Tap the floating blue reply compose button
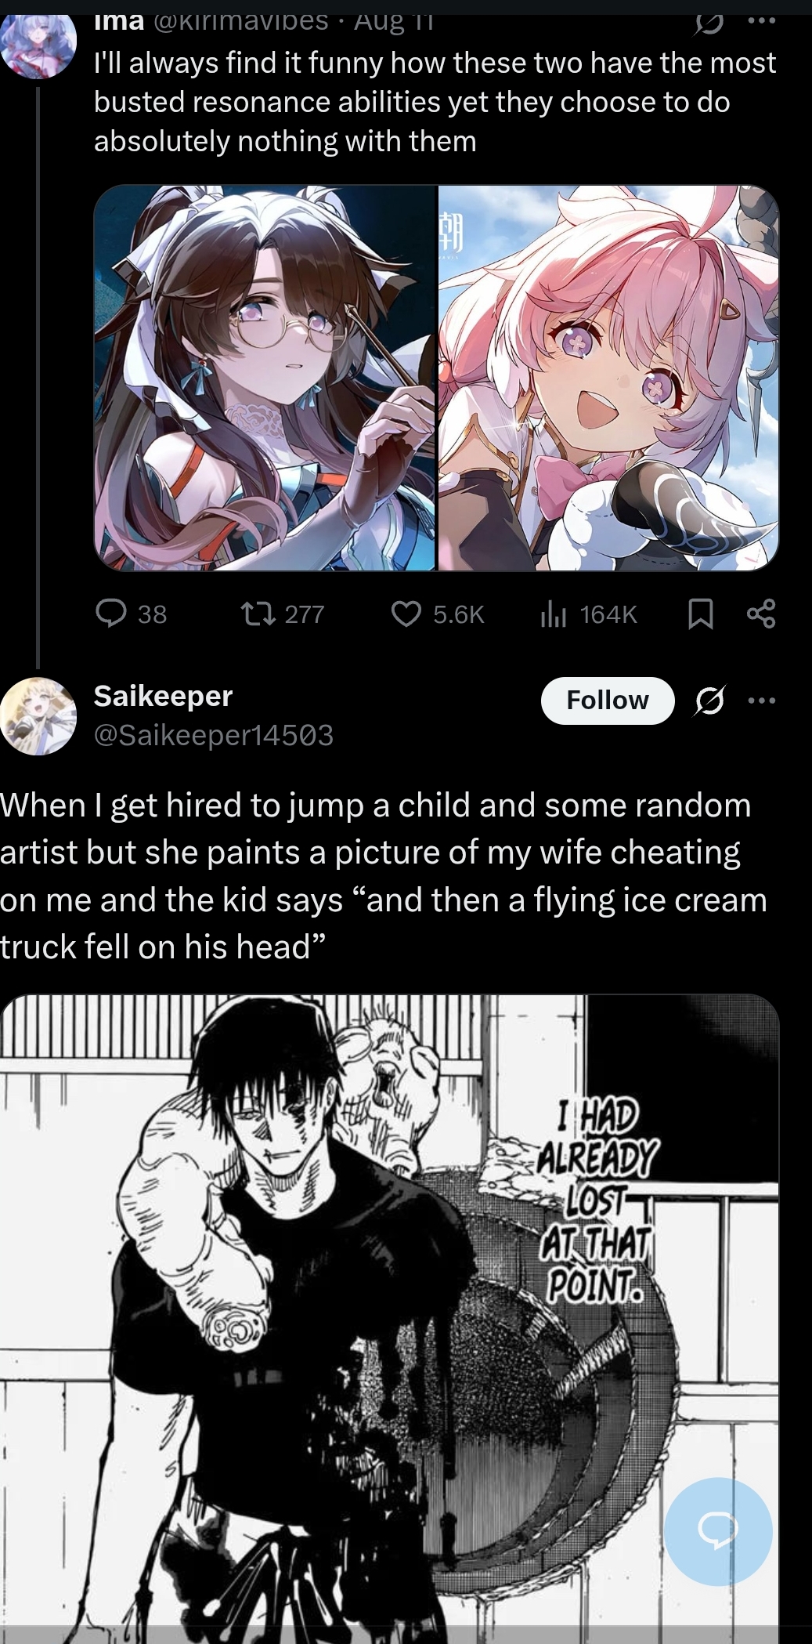The height and width of the screenshot is (1644, 812). click(718, 1531)
